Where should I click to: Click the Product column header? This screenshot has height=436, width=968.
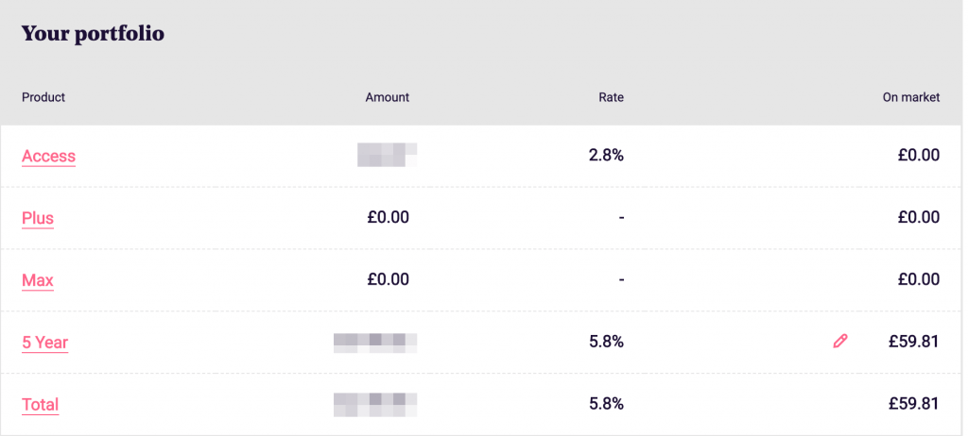[43, 97]
